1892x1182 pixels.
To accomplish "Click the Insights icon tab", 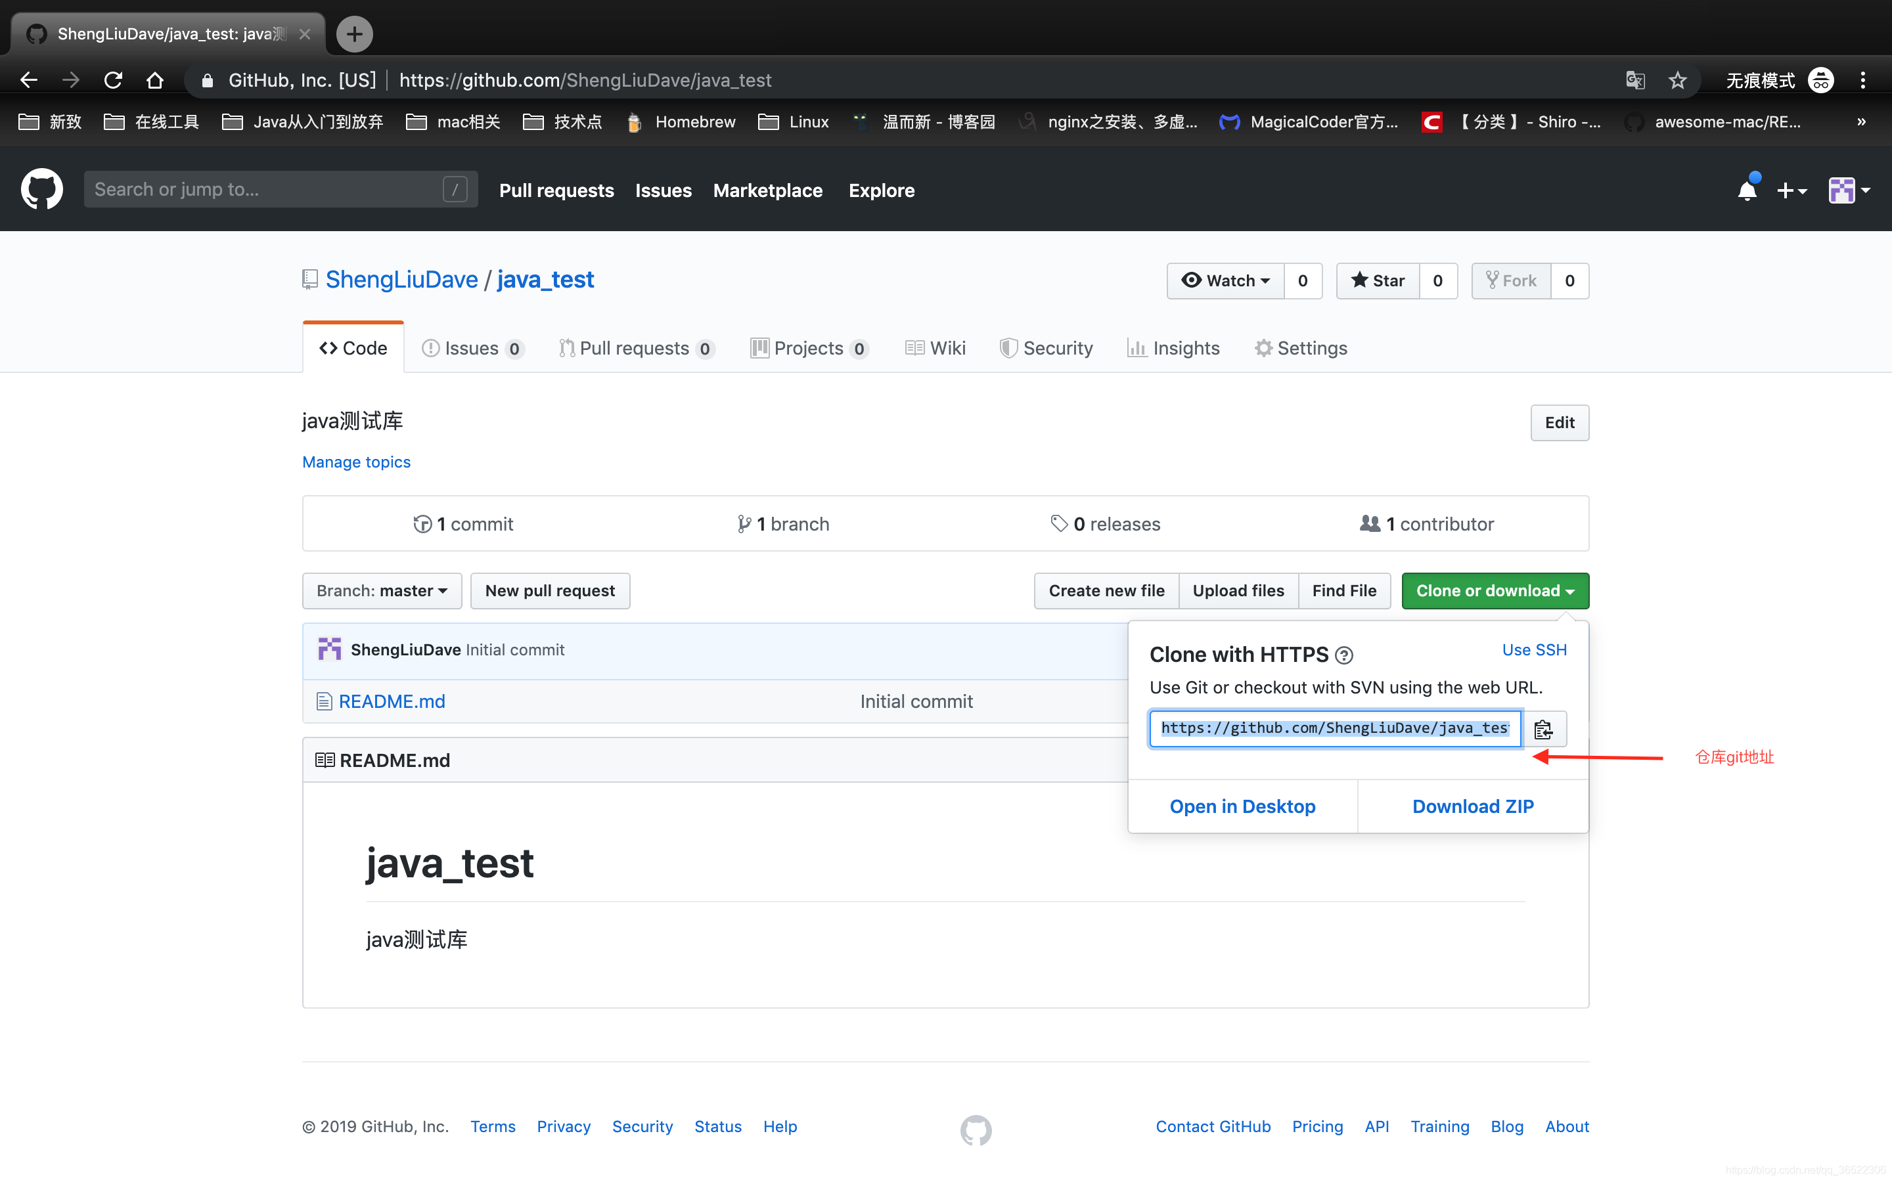I will (1173, 347).
